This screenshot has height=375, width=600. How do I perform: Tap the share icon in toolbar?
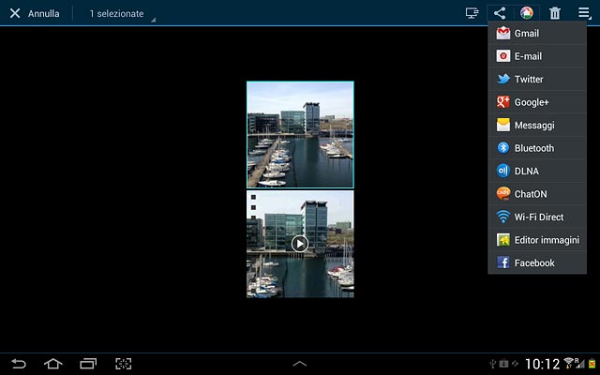500,13
